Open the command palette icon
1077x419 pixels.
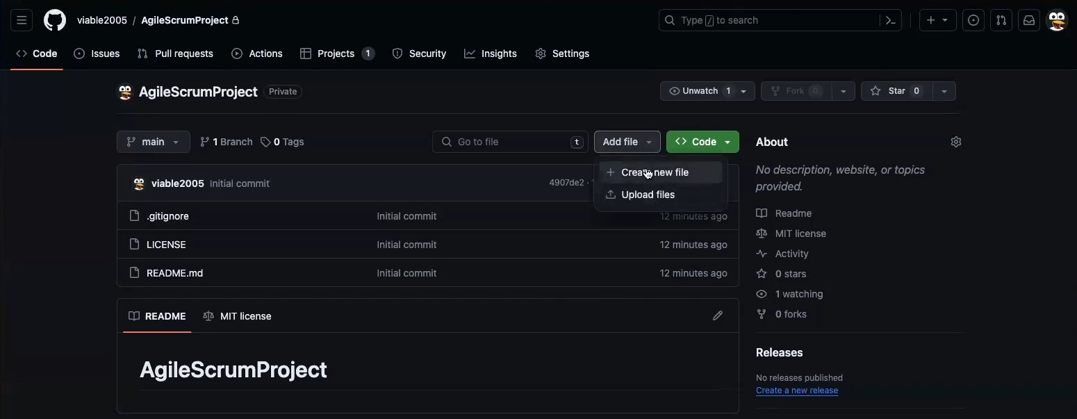pyautogui.click(x=890, y=20)
